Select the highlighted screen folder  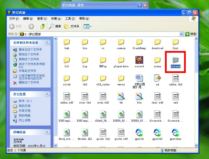[176, 62]
